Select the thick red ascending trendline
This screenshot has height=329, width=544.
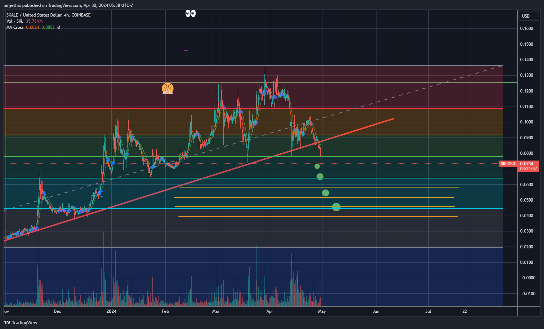[198, 180]
